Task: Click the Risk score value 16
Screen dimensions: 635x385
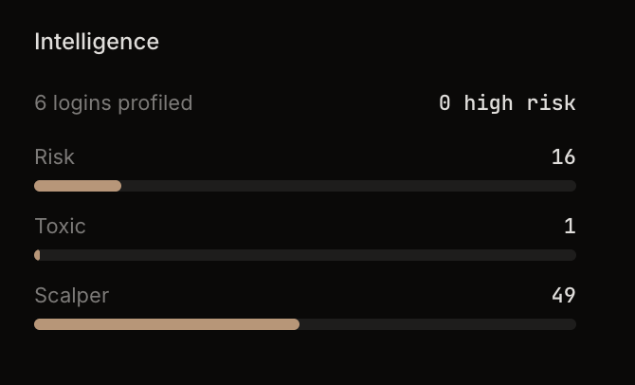Action: (563, 157)
